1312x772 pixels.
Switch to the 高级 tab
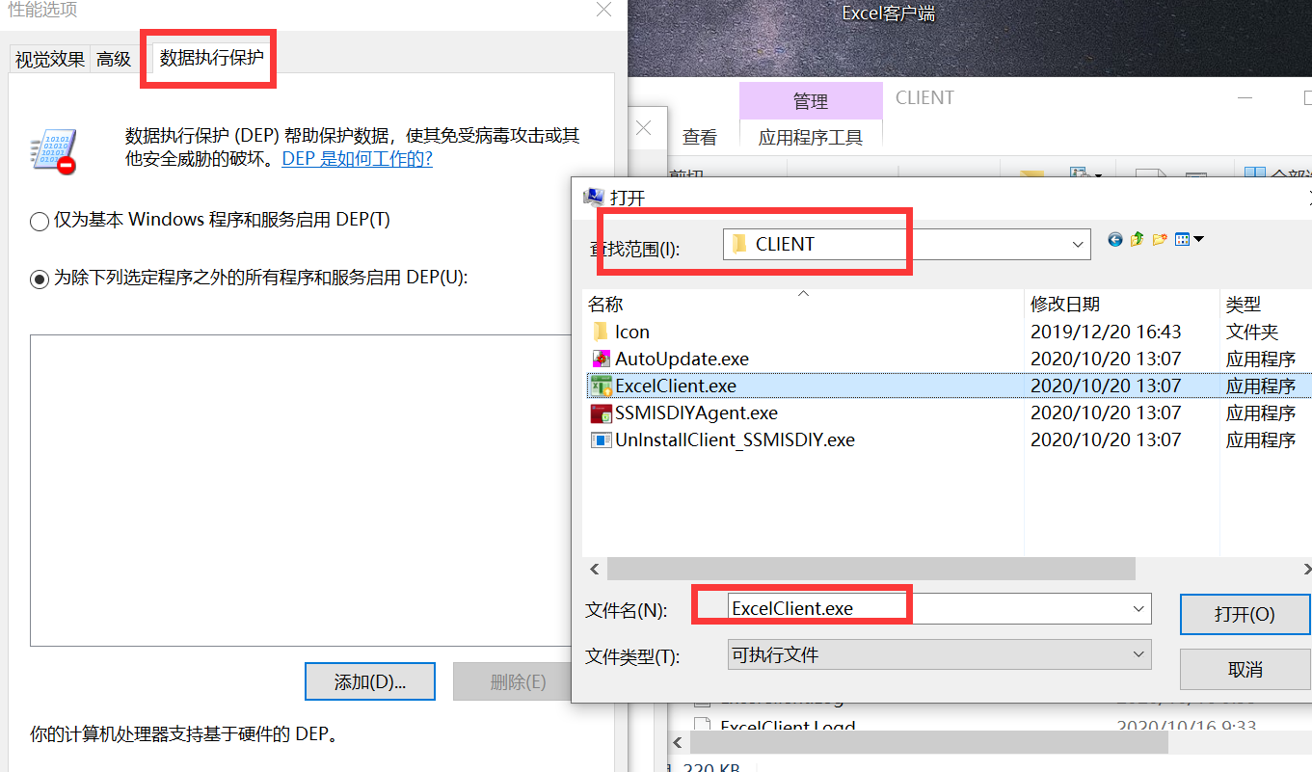[x=114, y=59]
